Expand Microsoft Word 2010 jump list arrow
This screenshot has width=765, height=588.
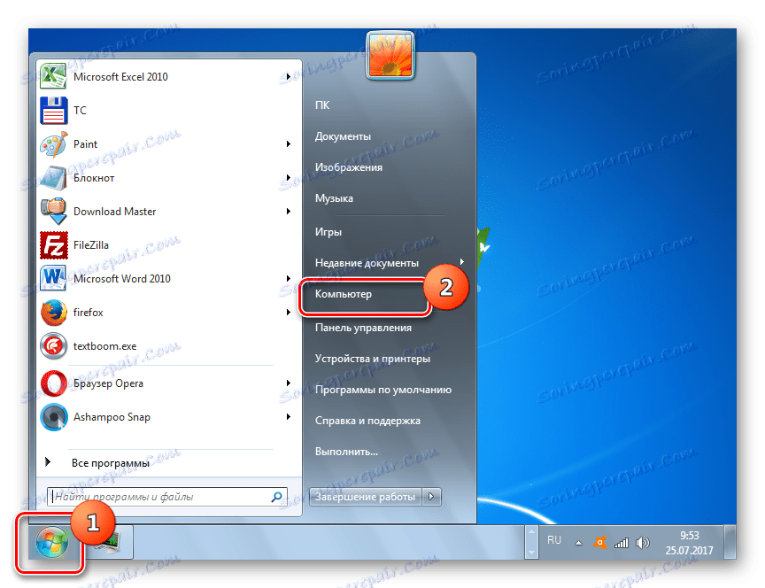[289, 279]
